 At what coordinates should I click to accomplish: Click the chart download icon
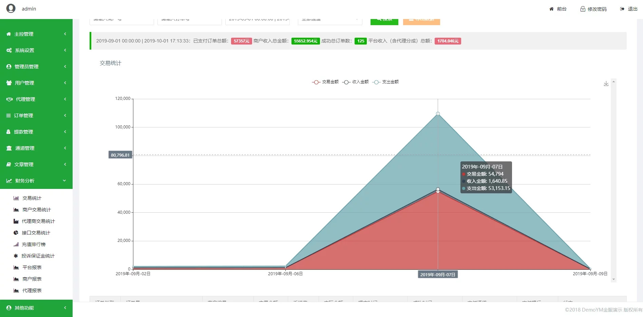point(606,84)
